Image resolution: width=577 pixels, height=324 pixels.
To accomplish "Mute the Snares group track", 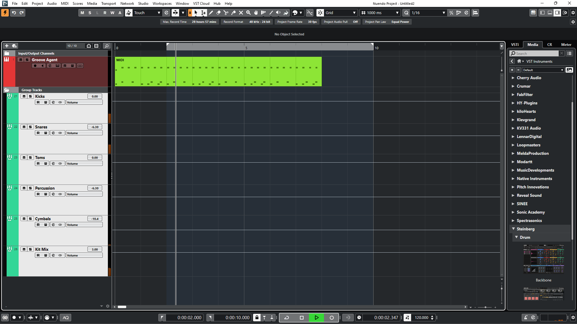I will click(24, 127).
